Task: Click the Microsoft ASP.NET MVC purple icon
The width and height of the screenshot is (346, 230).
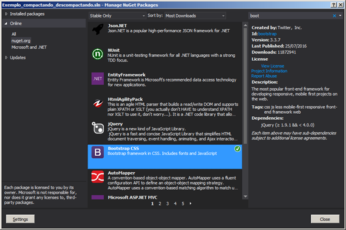Action: (98, 197)
